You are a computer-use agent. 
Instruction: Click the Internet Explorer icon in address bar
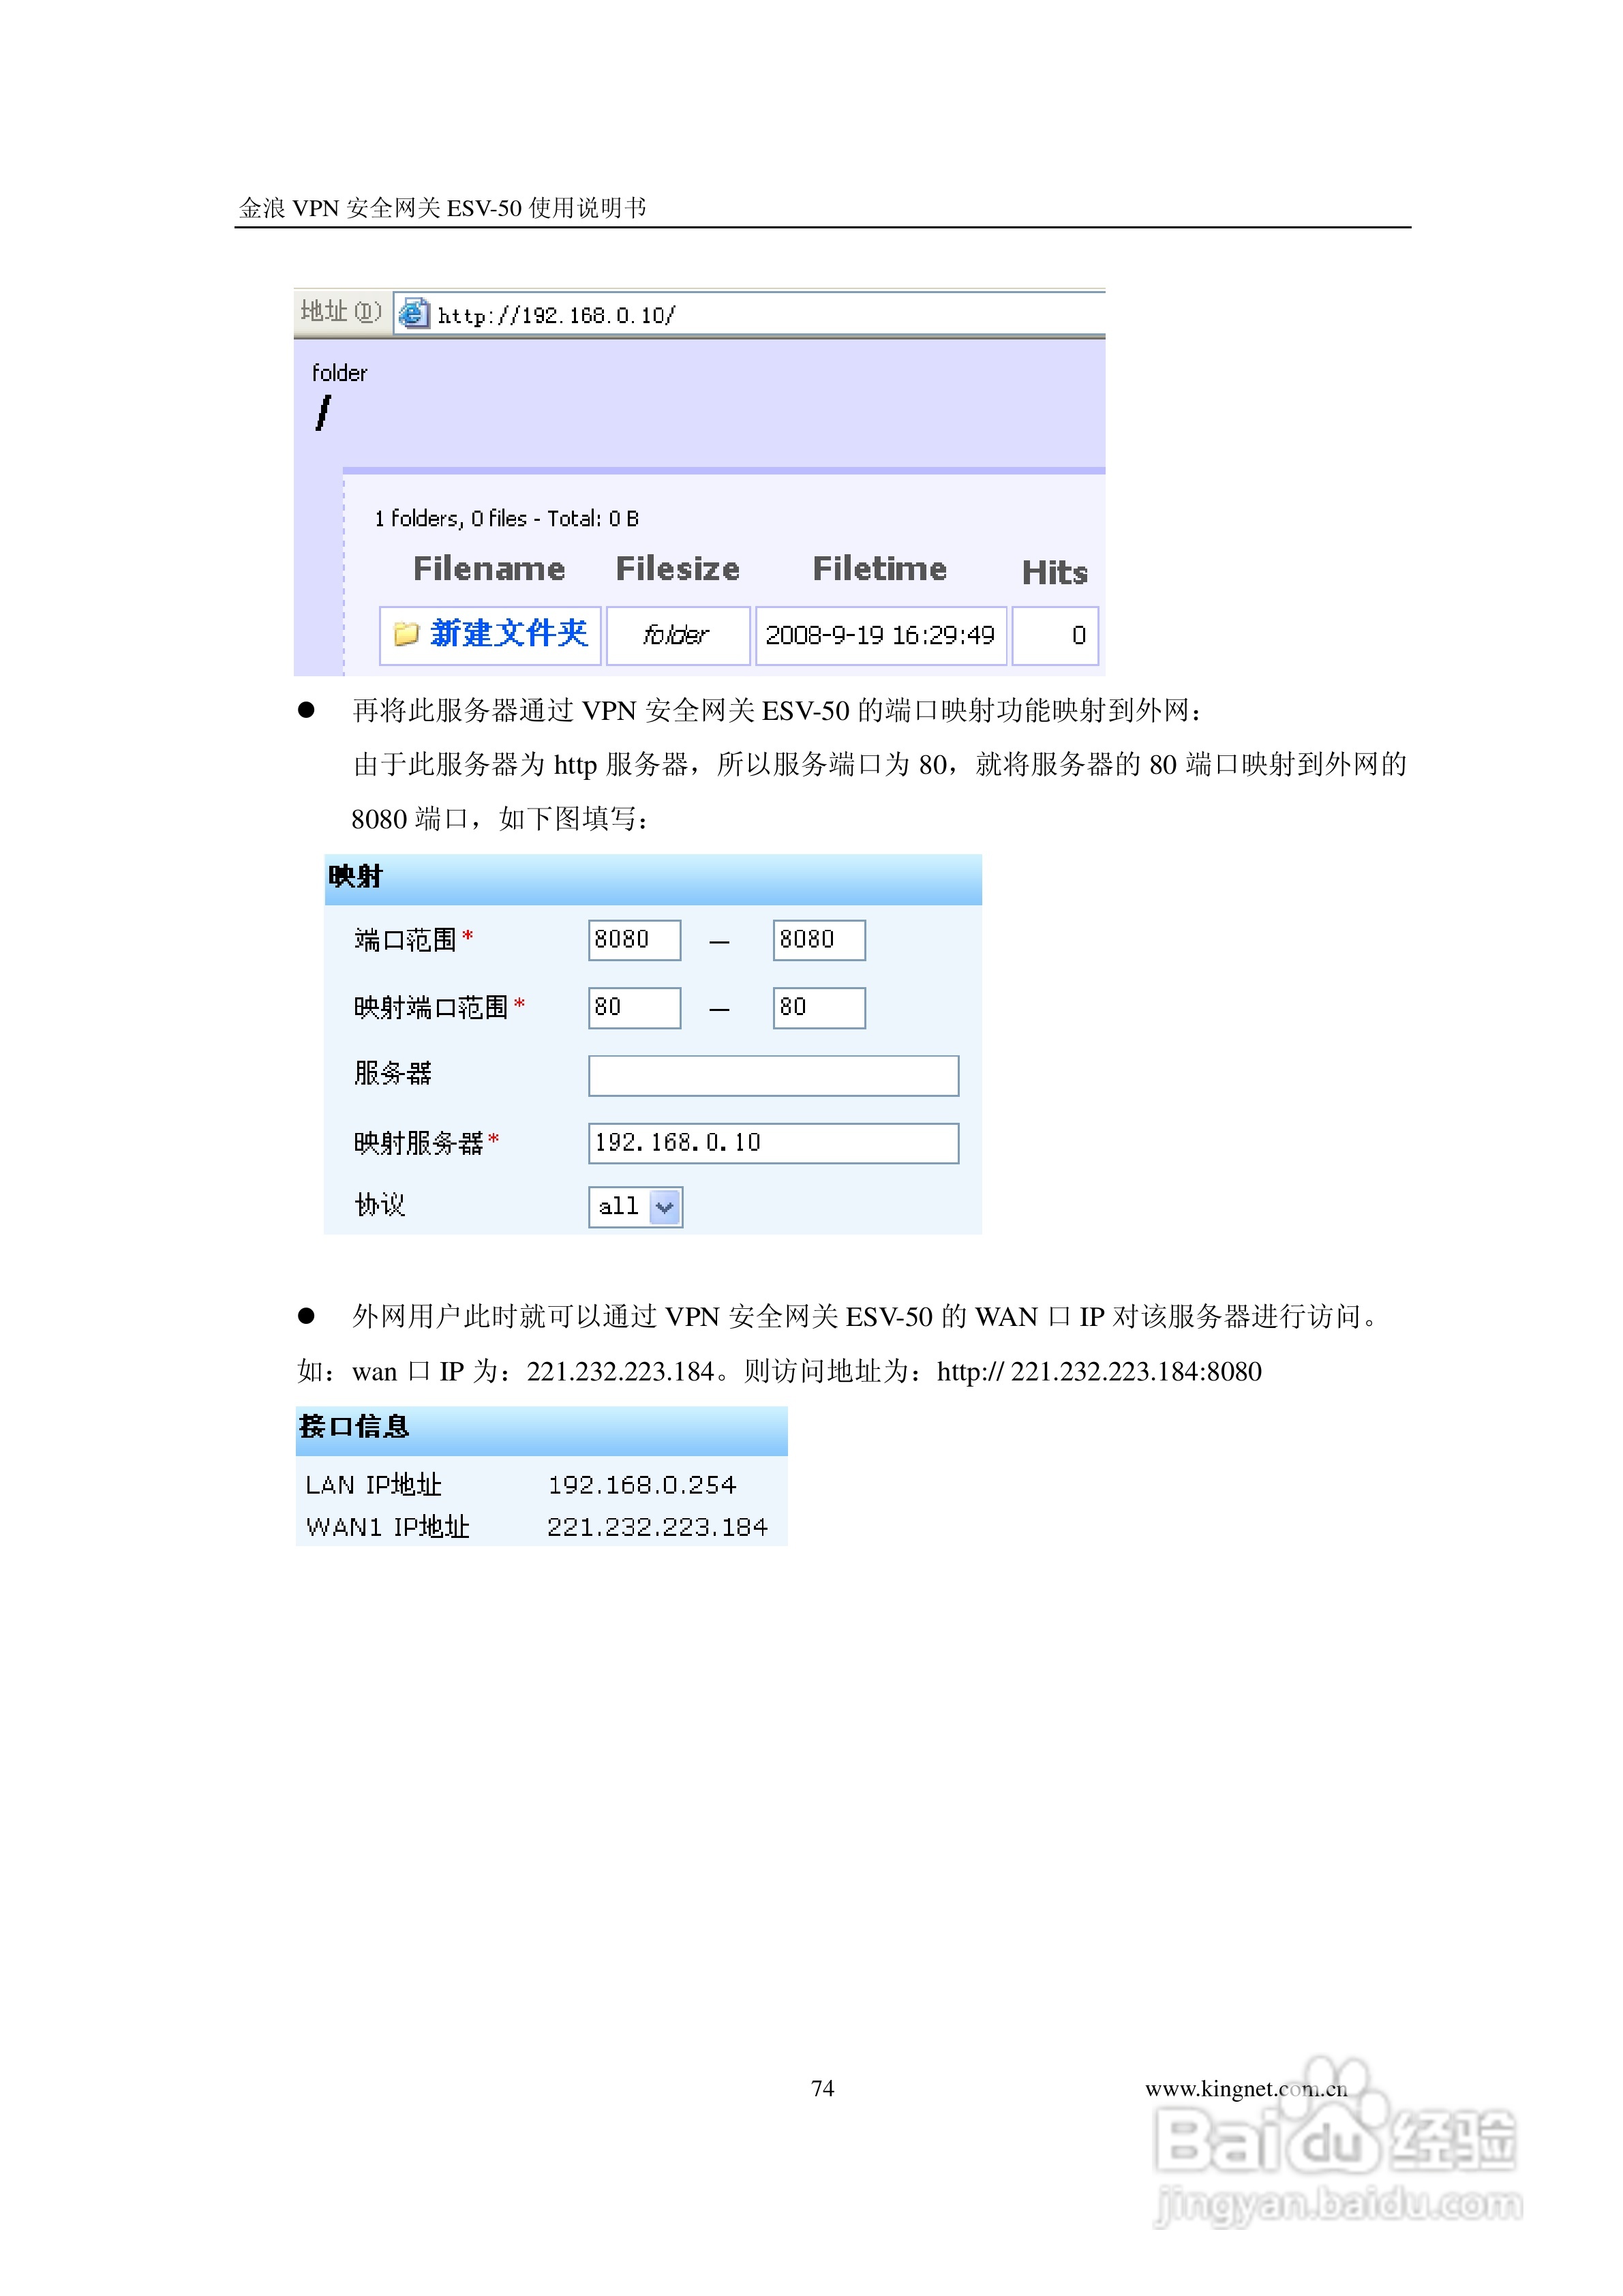click(413, 313)
